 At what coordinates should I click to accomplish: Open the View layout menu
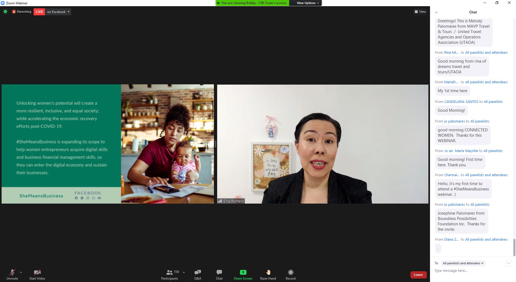click(x=420, y=12)
